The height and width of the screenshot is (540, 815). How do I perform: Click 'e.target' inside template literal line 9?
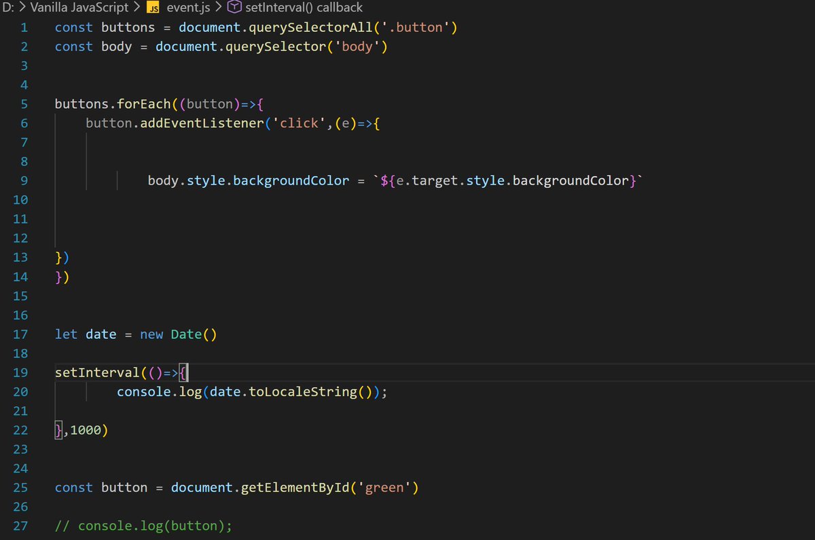click(428, 181)
